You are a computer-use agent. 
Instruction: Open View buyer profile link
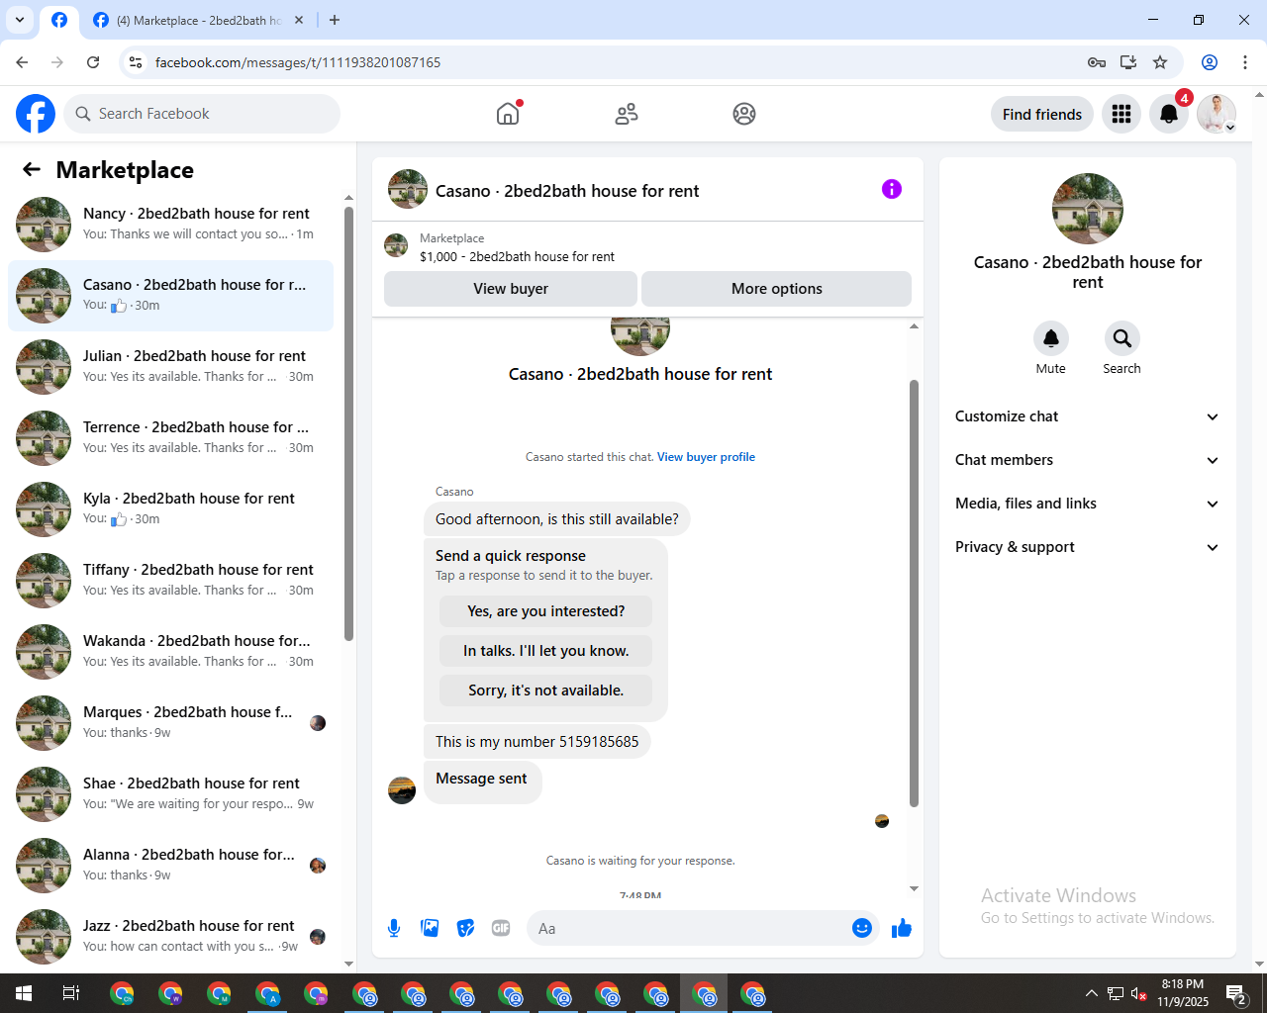(706, 457)
